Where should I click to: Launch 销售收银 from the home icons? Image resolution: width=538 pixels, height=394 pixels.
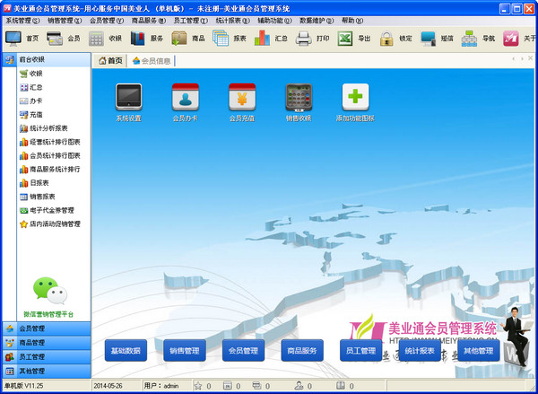click(x=299, y=97)
